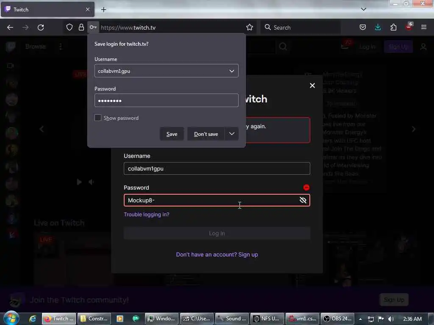The image size is (434, 325).
Task: Click the site security padlock icon
Action: tap(81, 27)
